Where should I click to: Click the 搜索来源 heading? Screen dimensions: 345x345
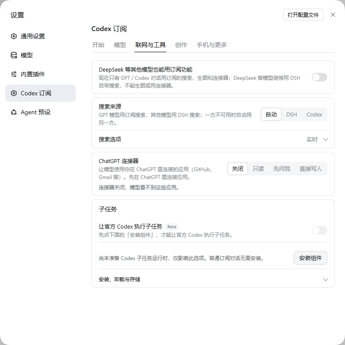(x=110, y=107)
